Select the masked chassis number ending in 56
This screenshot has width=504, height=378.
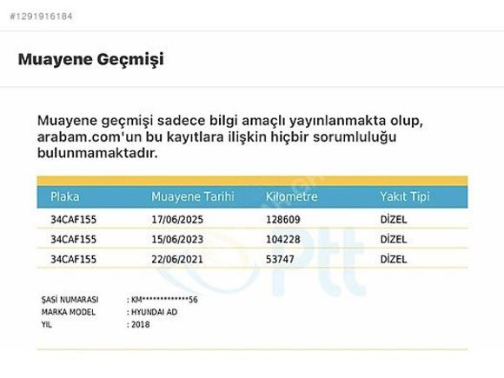tap(164, 300)
